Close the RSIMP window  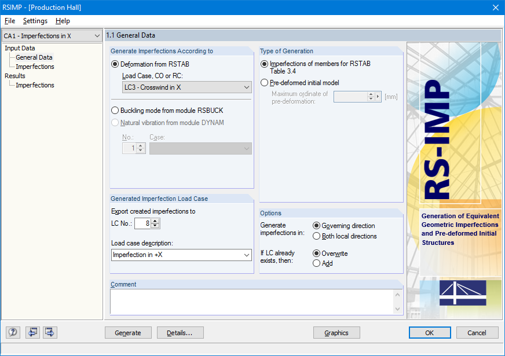(496, 8)
